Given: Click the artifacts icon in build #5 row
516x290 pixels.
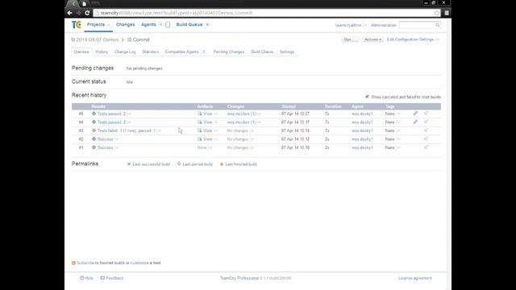Looking at the screenshot, I should pyautogui.click(x=199, y=114).
